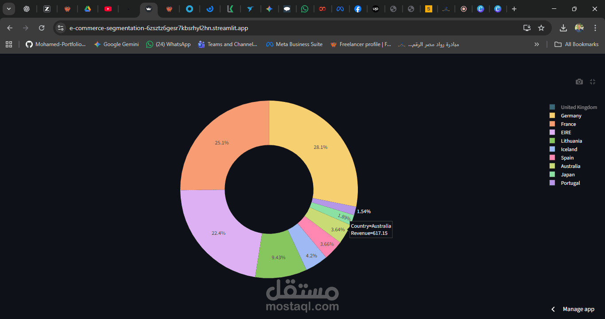Screen dimensions: 605x319
Task: Open the Freelancer profile bookmark
Action: tap(361, 44)
